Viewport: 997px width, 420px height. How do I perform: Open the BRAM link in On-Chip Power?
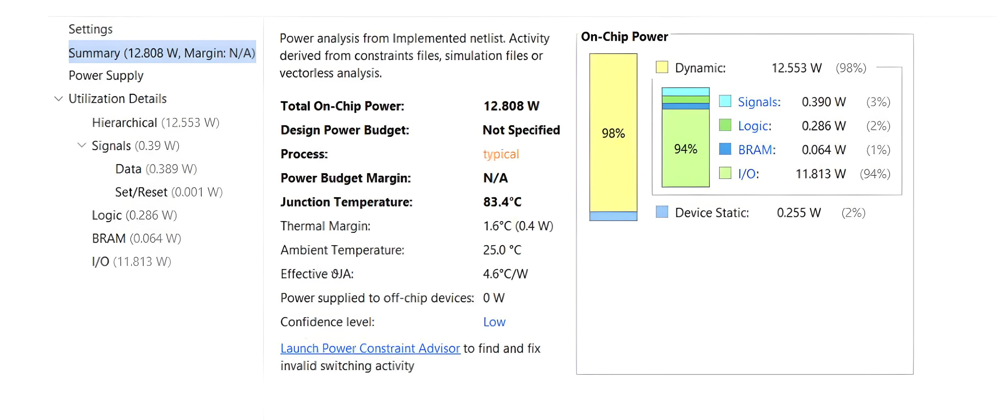point(757,150)
